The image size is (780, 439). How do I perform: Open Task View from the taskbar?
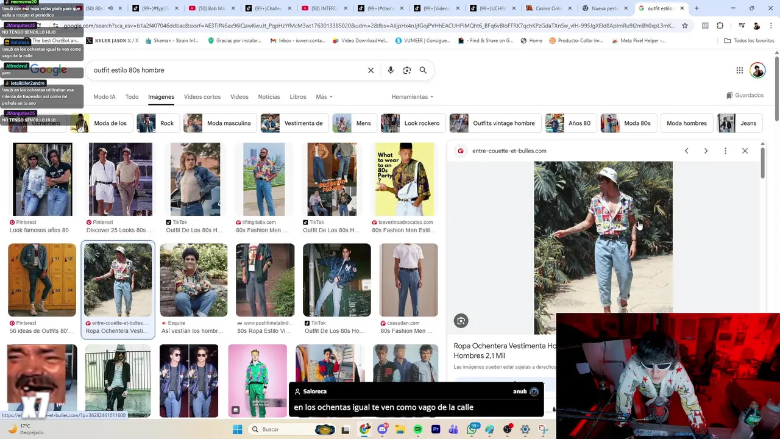tap(346, 429)
